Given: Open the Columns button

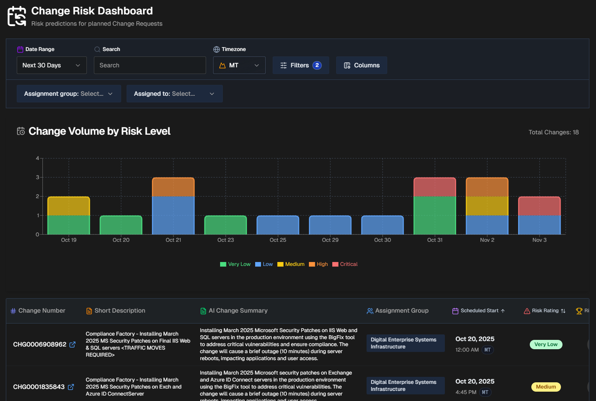Looking at the screenshot, I should point(361,65).
